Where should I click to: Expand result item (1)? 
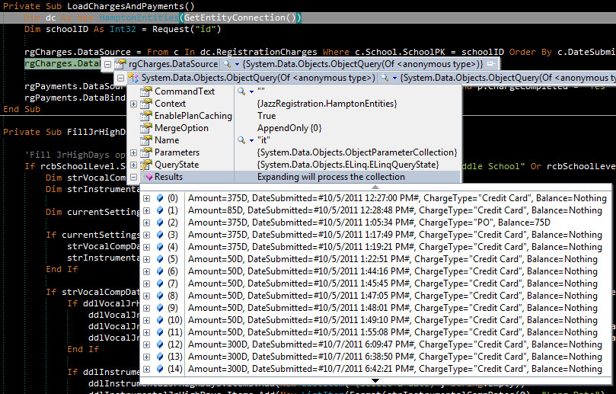(146, 211)
